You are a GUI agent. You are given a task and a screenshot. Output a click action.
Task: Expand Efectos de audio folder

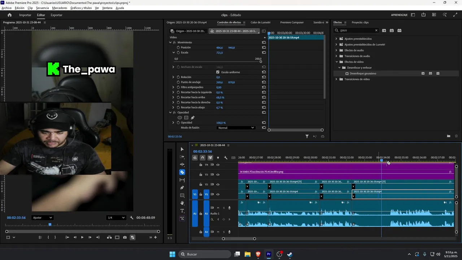[336, 50]
